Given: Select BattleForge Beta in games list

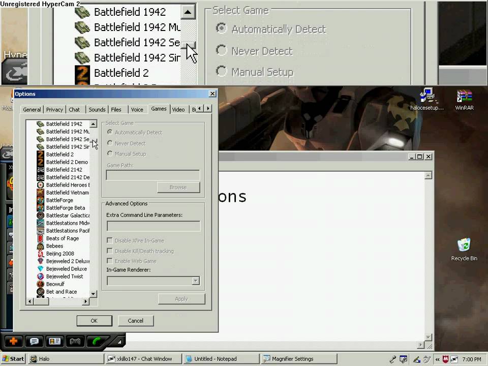Looking at the screenshot, I should (x=66, y=207).
